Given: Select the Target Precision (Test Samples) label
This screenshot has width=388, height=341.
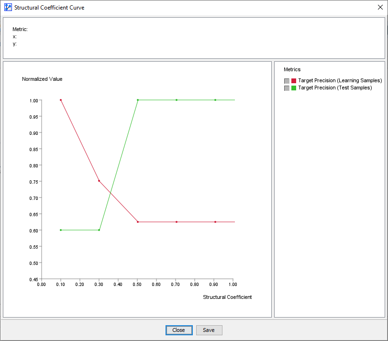Looking at the screenshot, I should (x=335, y=88).
